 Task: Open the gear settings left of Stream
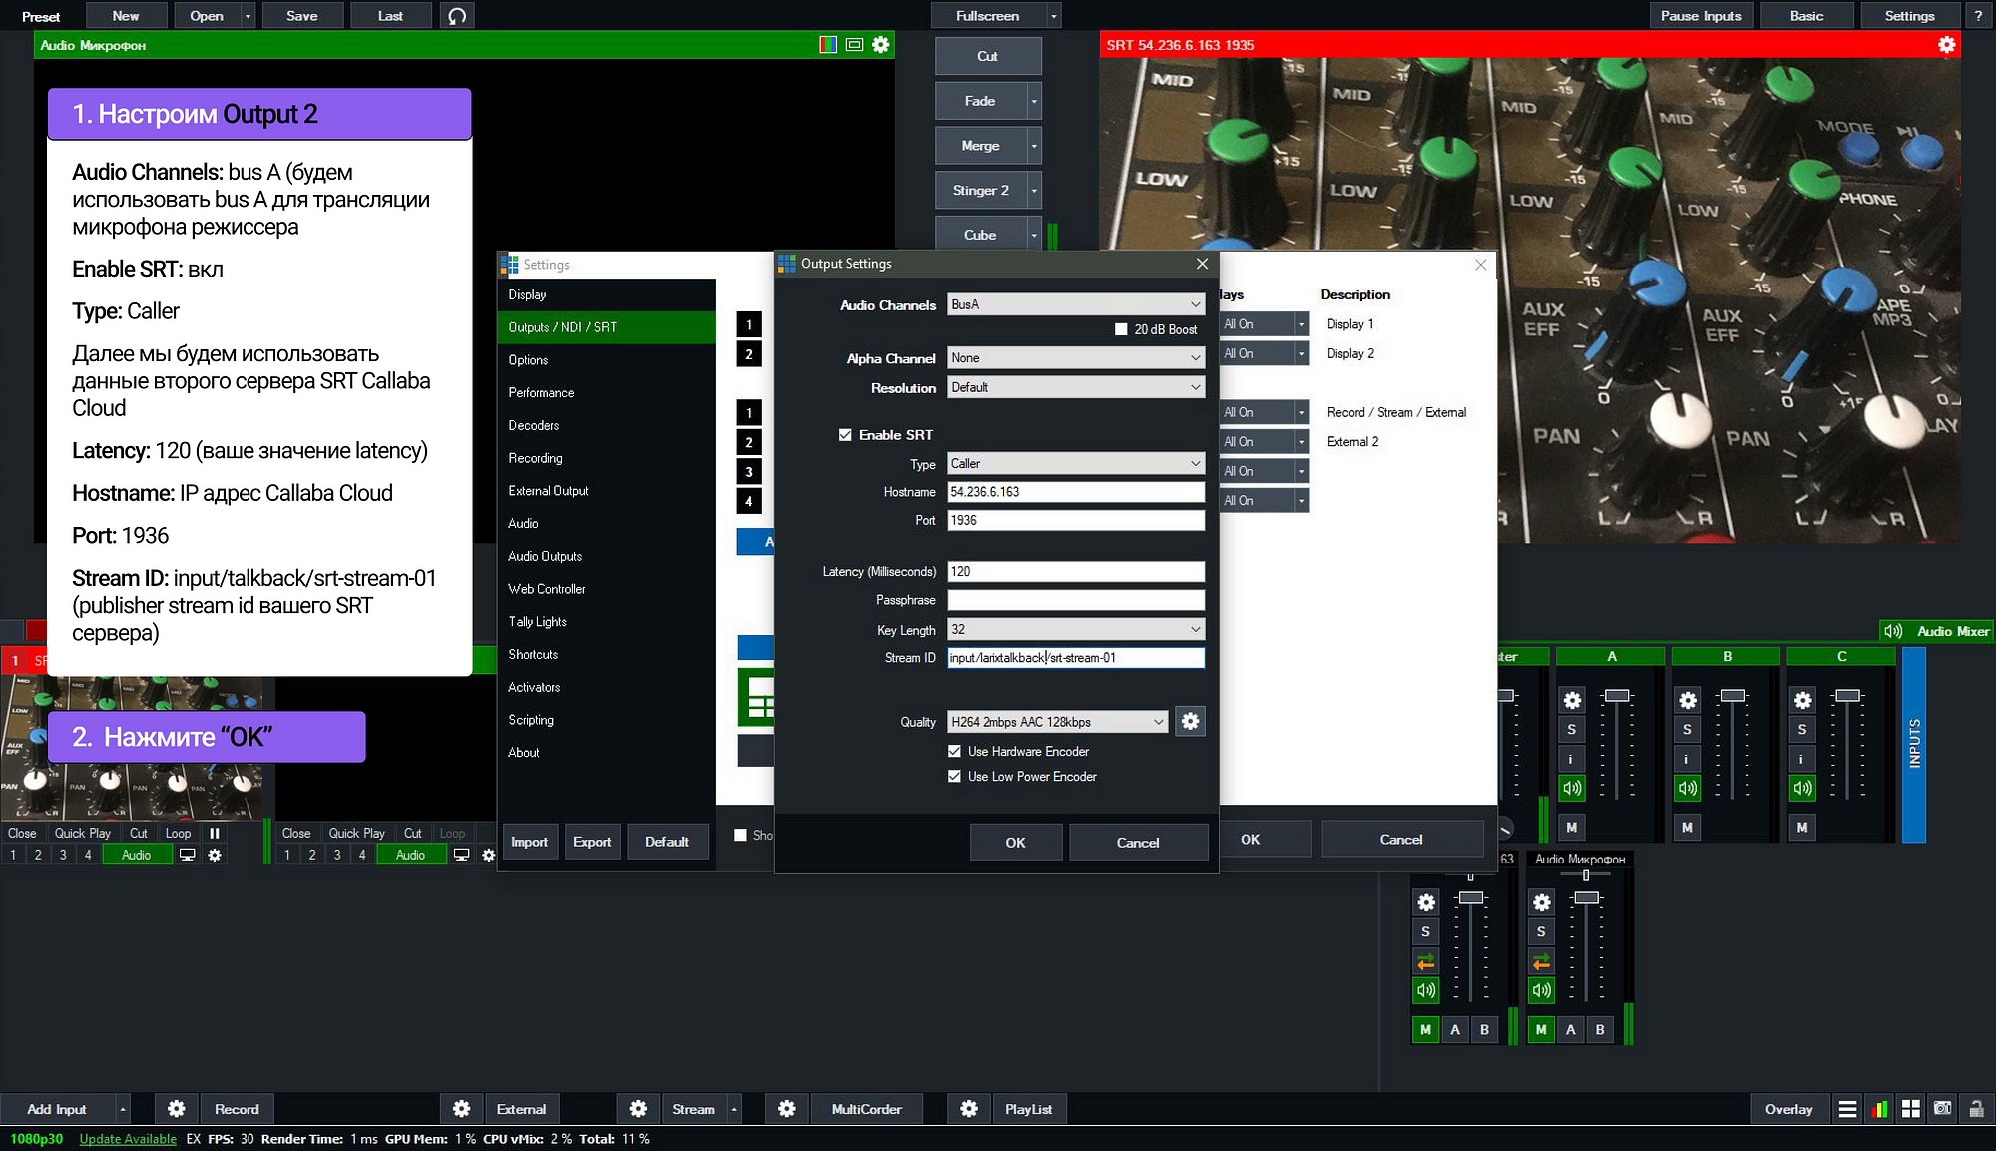638,1109
